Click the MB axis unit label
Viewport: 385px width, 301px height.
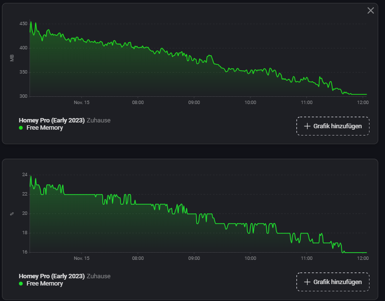(12, 58)
